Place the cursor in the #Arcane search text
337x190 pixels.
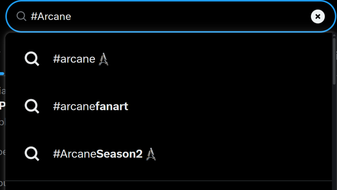point(51,16)
